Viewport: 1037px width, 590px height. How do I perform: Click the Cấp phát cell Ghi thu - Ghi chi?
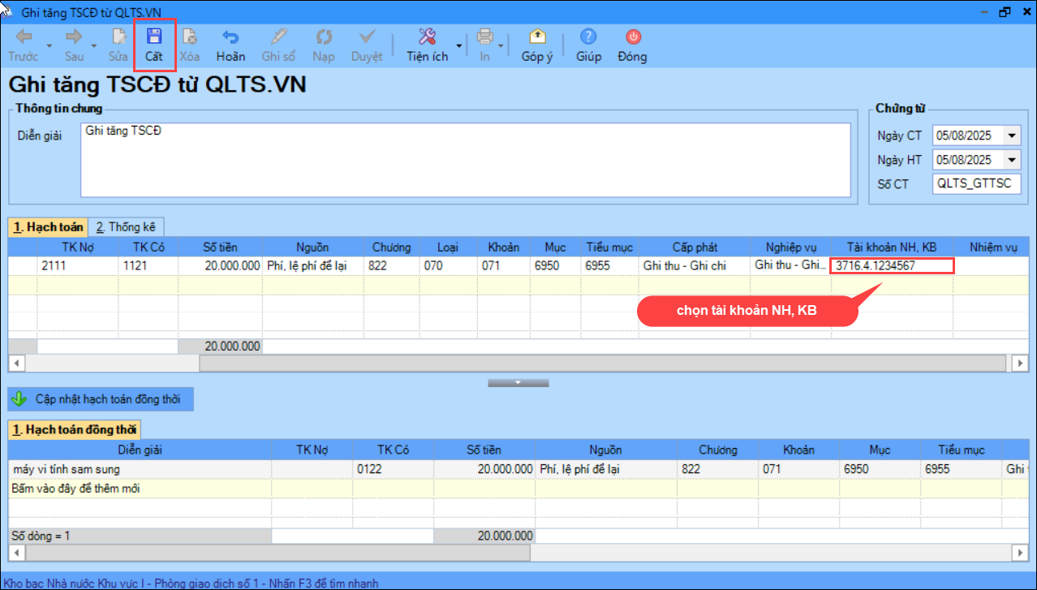[694, 265]
